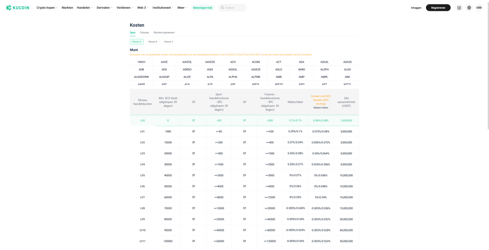Image resolution: width=489 pixels, height=250 pixels.
Task: Expand the Institutioneel menu
Action: (163, 8)
